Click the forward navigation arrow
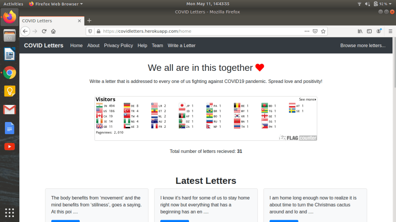396x222 pixels. pyautogui.click(x=35, y=31)
